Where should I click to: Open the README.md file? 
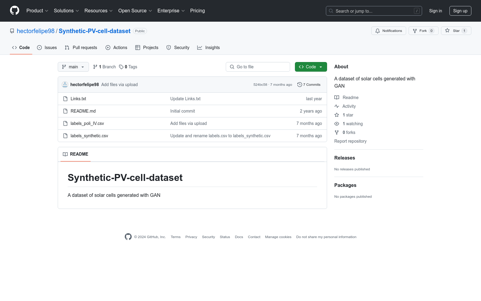[x=83, y=111]
